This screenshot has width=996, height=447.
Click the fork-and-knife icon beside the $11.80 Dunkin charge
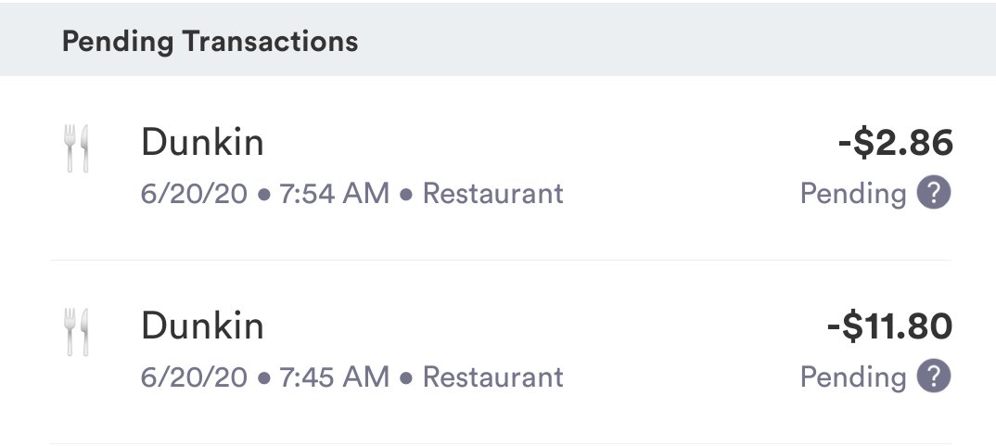click(x=76, y=332)
